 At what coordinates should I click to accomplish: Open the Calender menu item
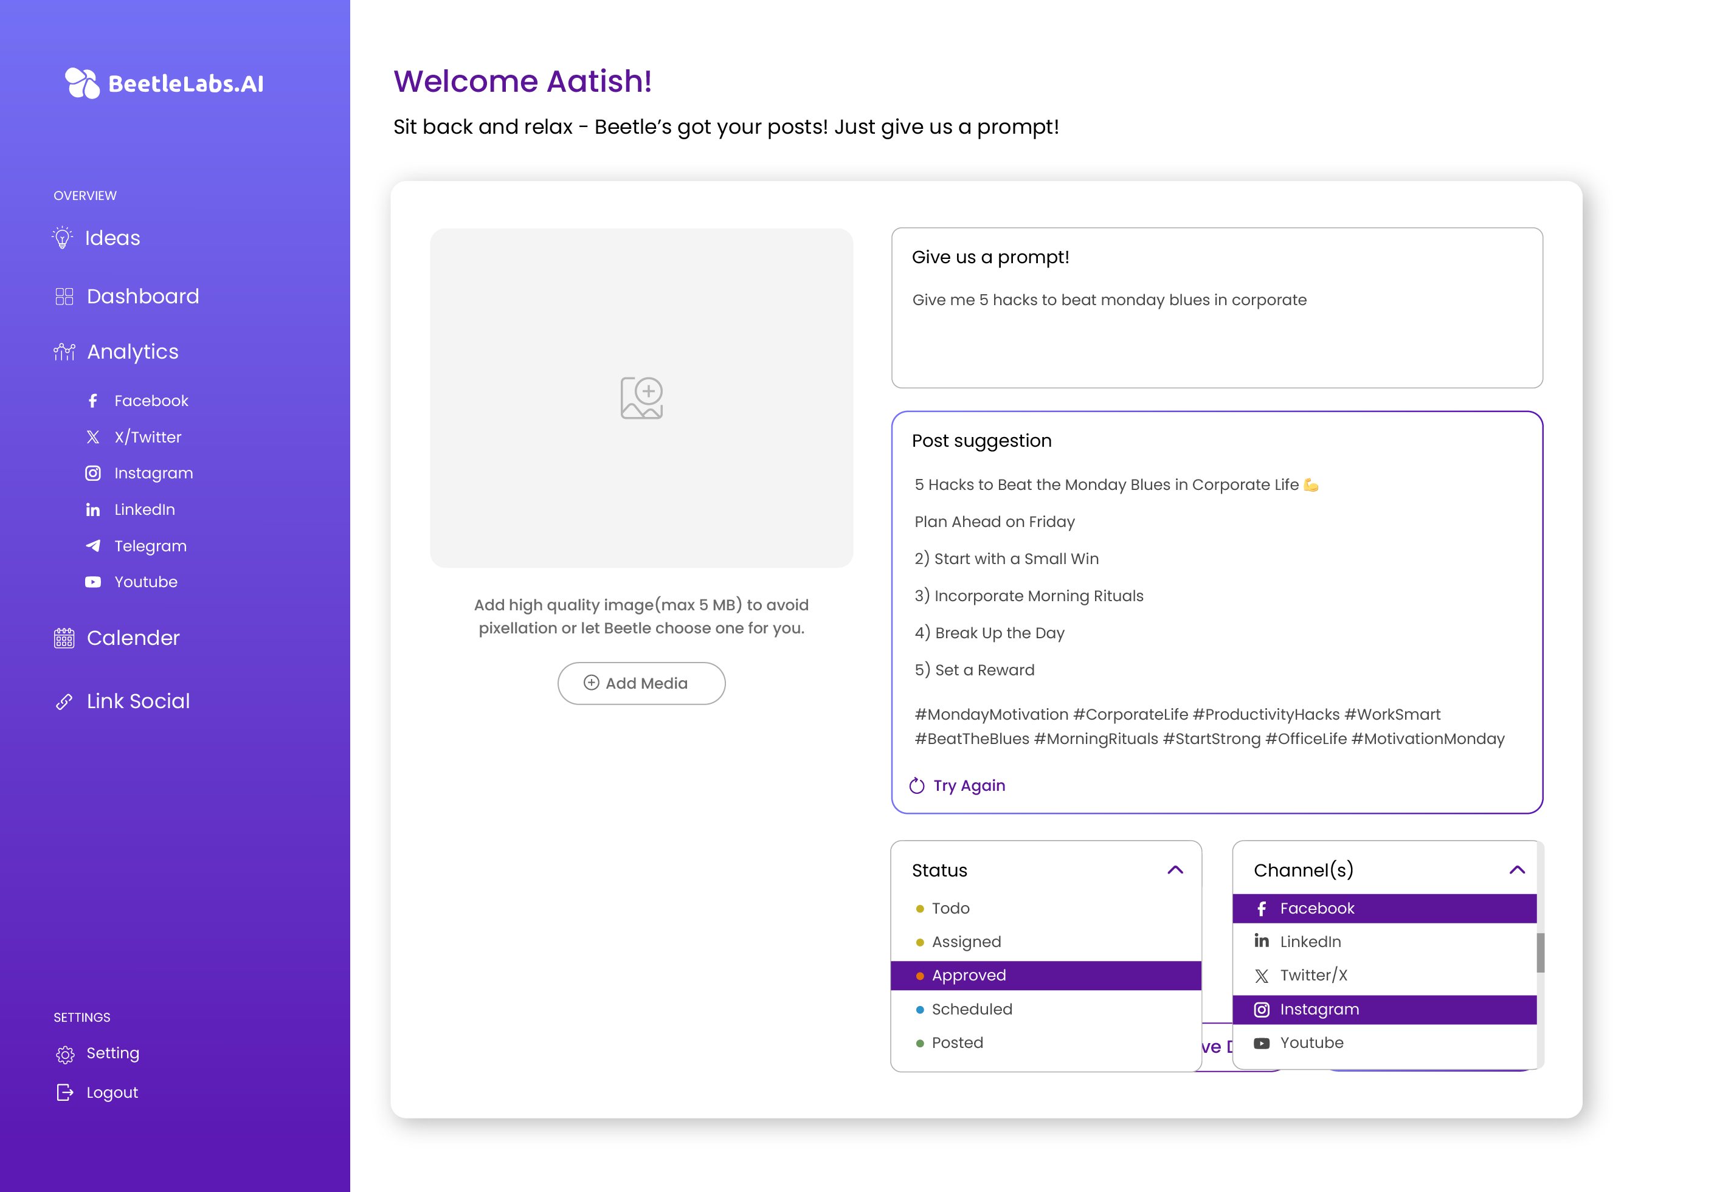click(132, 638)
